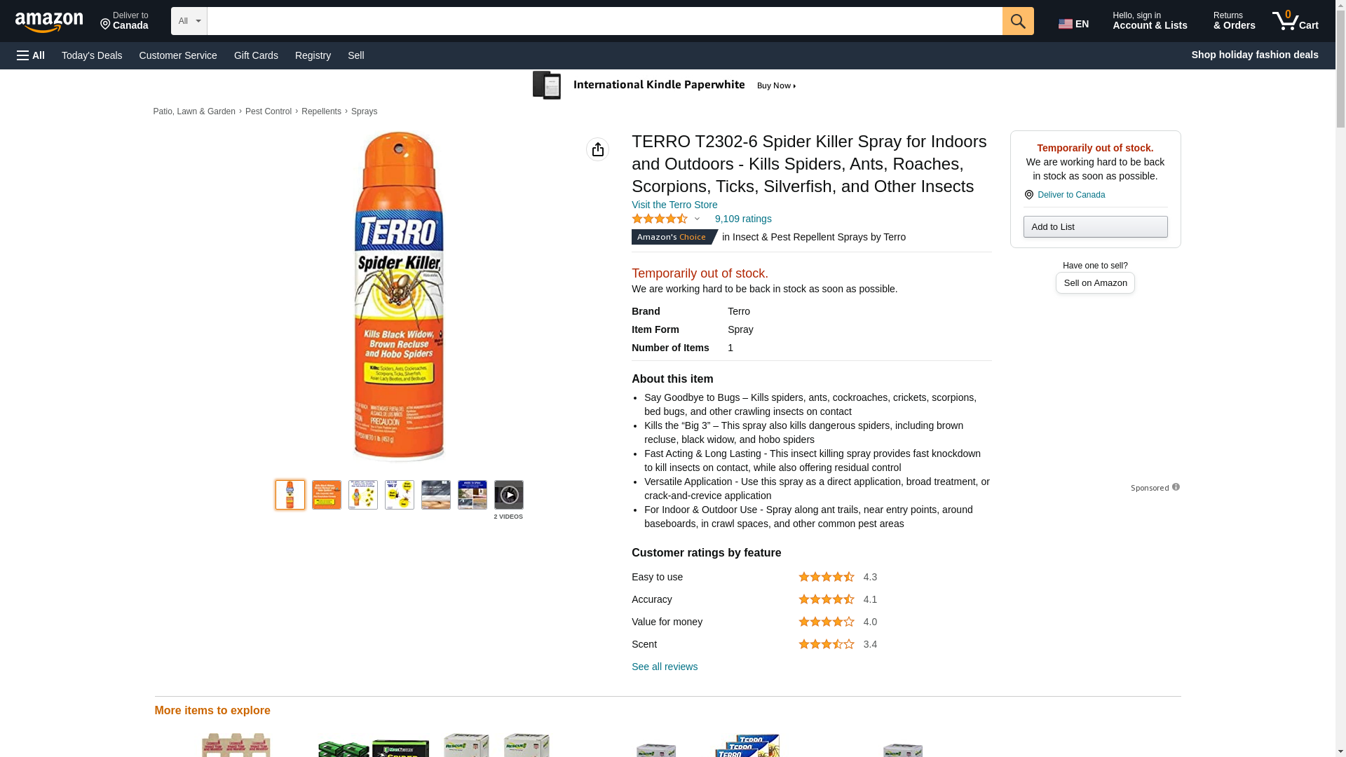Click the search magnifier button
The height and width of the screenshot is (757, 1346).
1018,21
